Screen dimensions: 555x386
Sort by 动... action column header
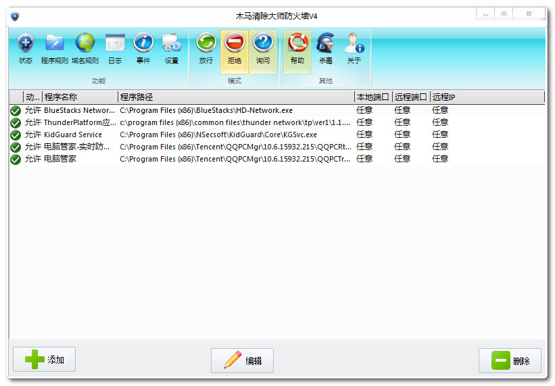pos(32,97)
